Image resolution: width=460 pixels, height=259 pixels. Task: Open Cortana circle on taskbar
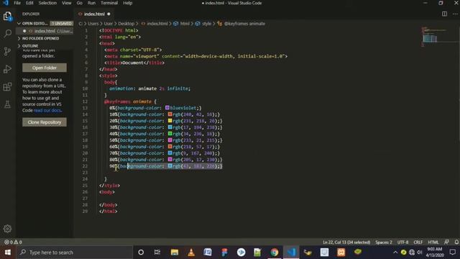coord(141,253)
